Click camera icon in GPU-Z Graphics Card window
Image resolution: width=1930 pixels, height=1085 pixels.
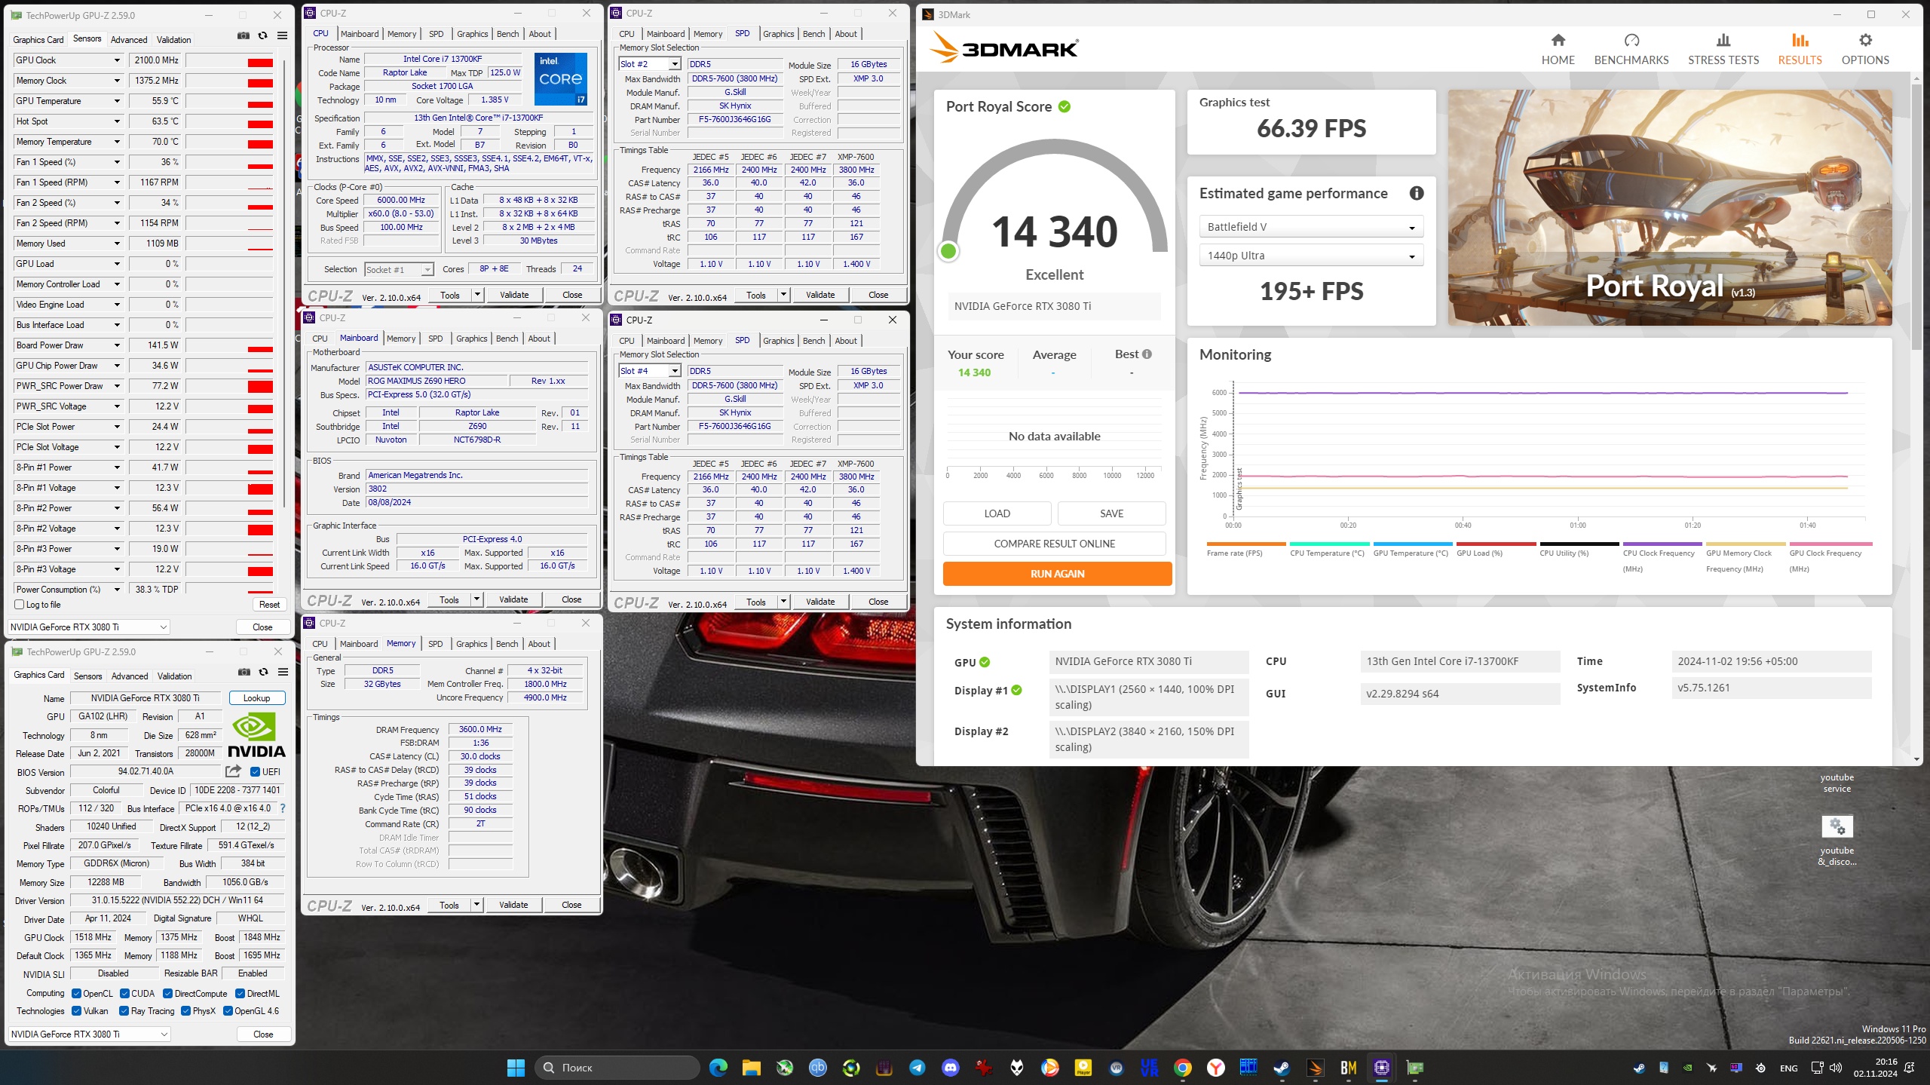(x=244, y=672)
